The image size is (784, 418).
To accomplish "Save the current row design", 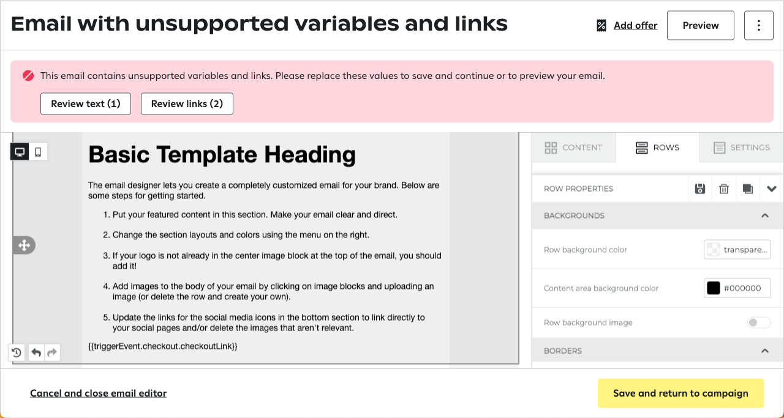I will (x=699, y=188).
